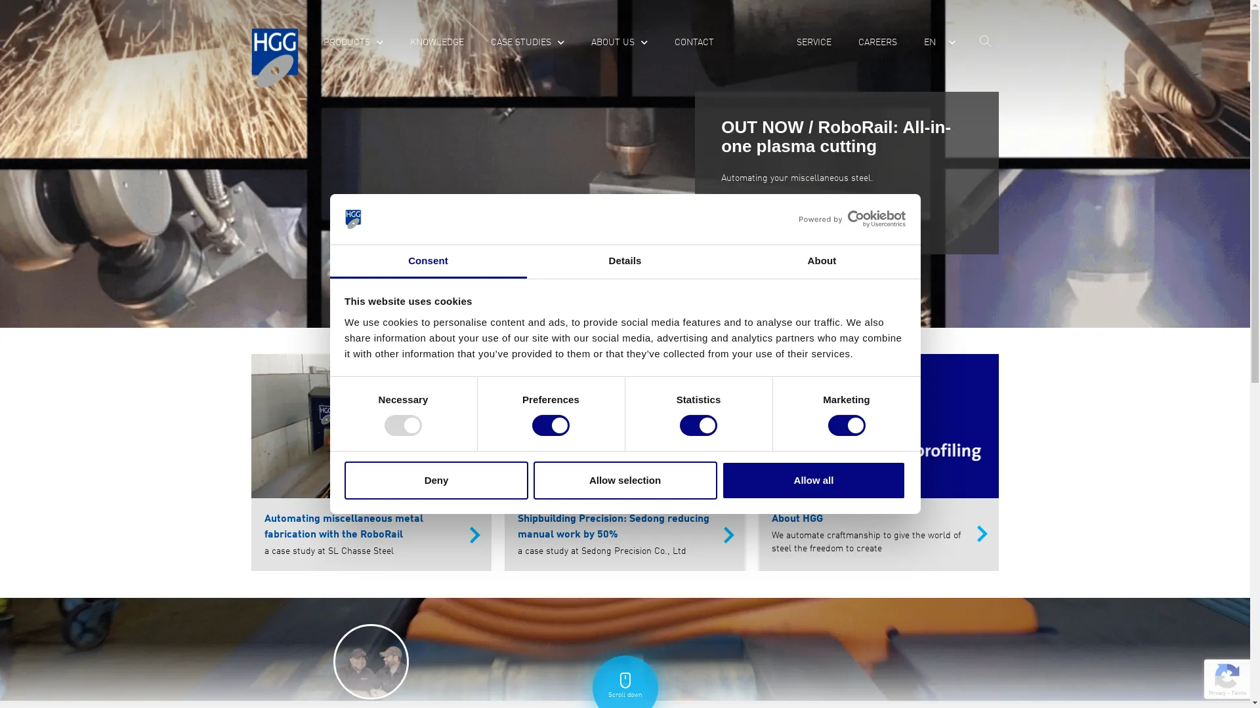Click the Scroll down mouse icon
This screenshot has height=708, width=1260.
click(625, 681)
